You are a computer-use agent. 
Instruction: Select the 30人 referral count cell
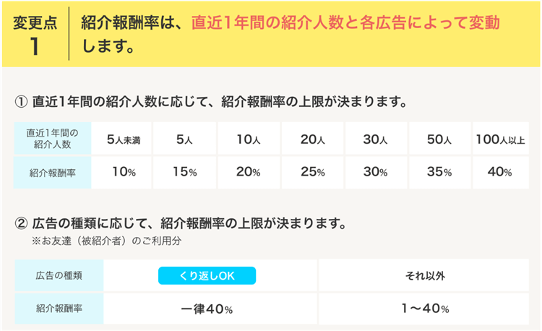click(x=375, y=139)
